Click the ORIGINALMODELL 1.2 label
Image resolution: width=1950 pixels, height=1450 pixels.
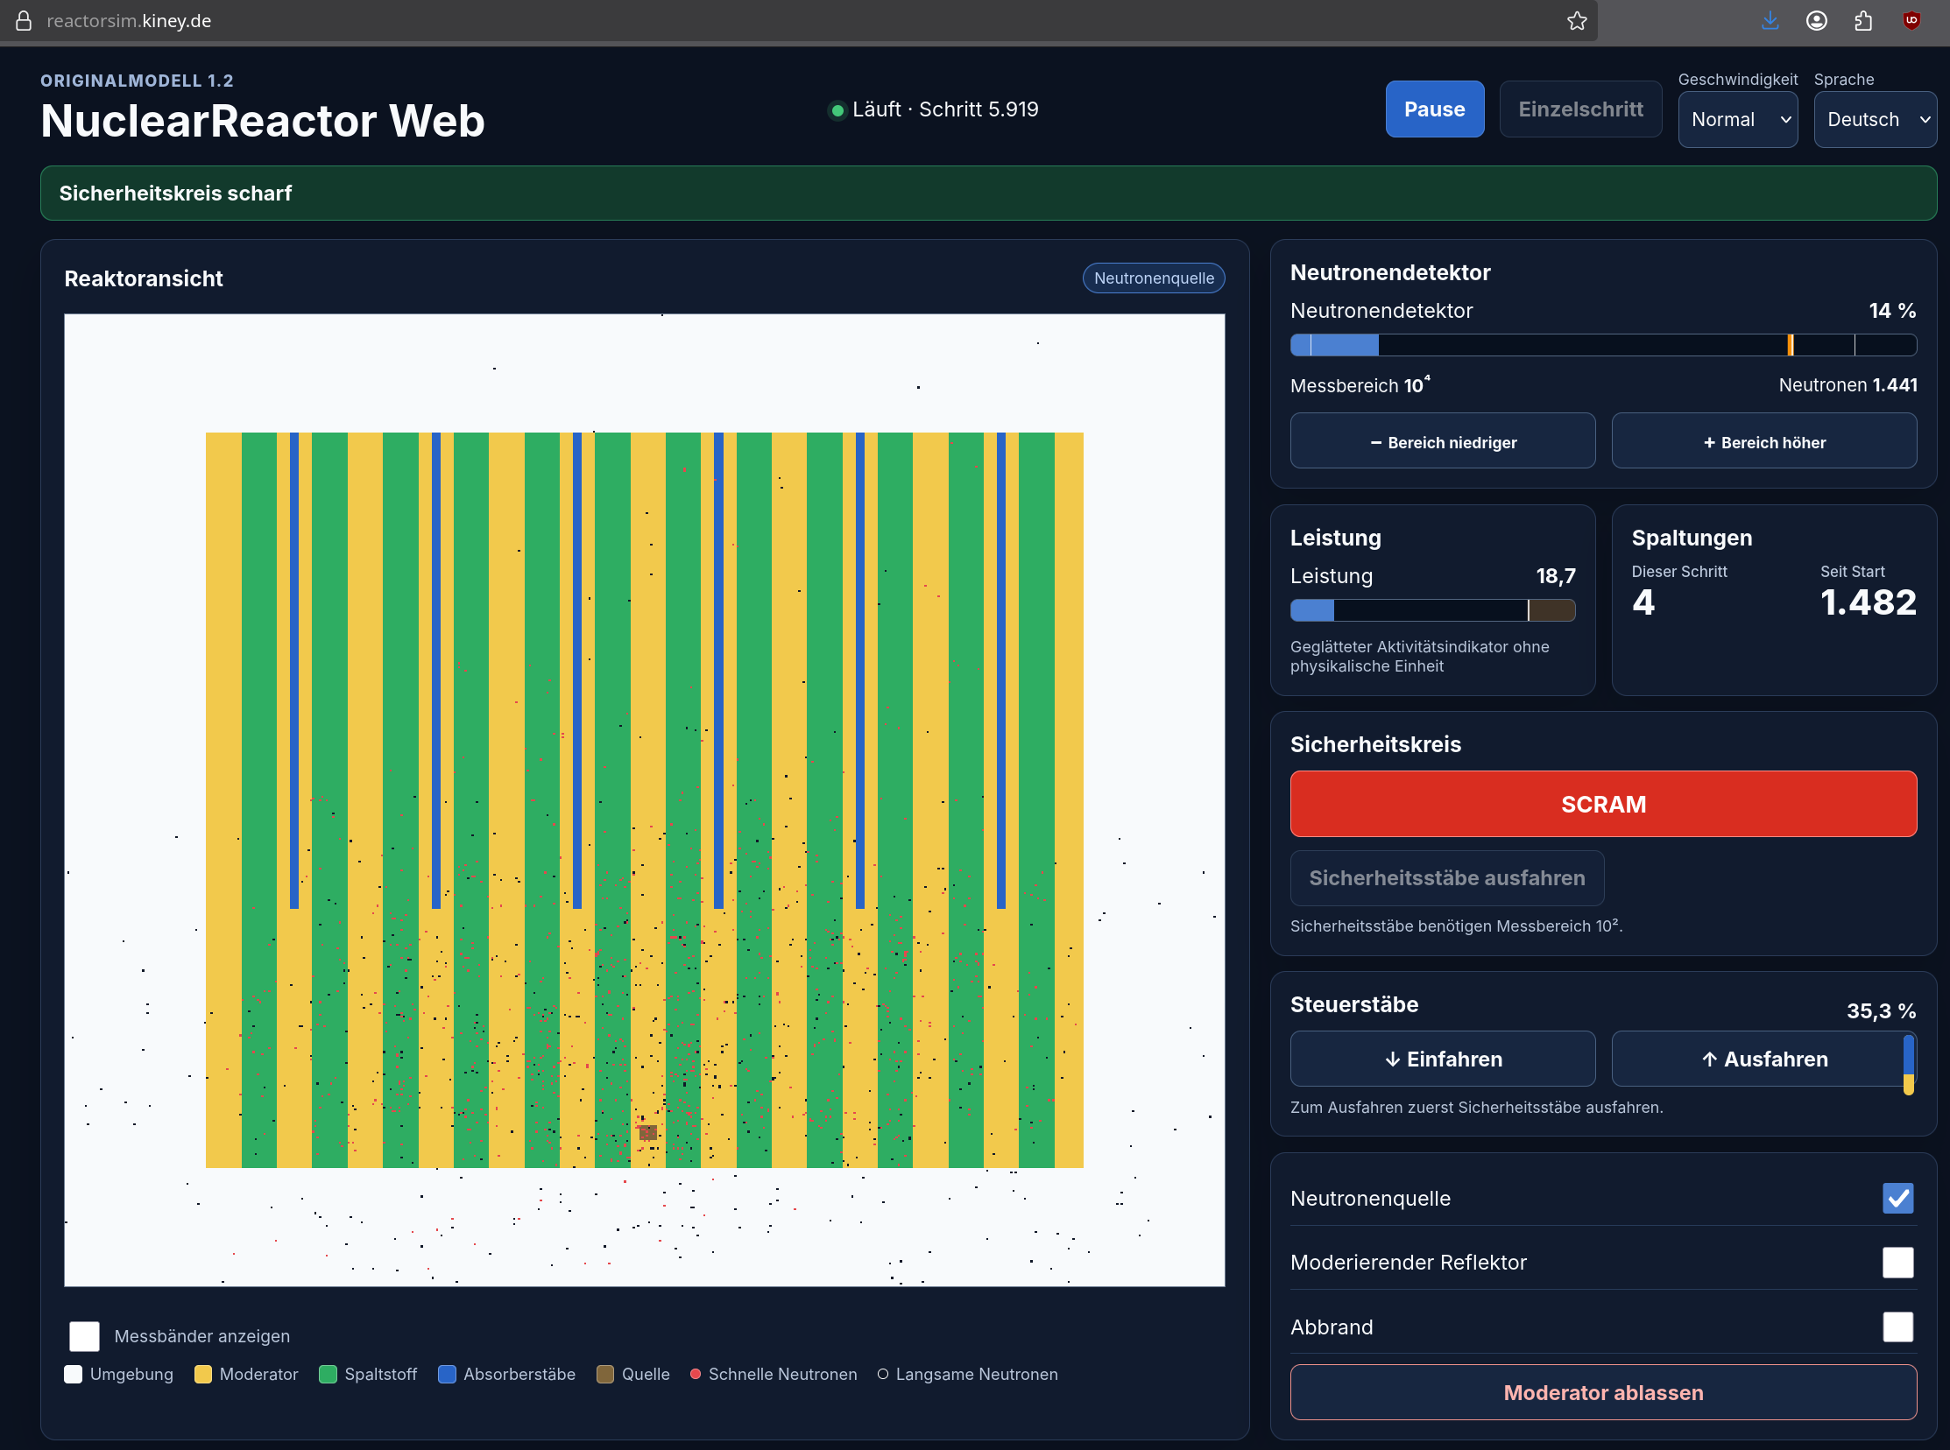pos(137,81)
